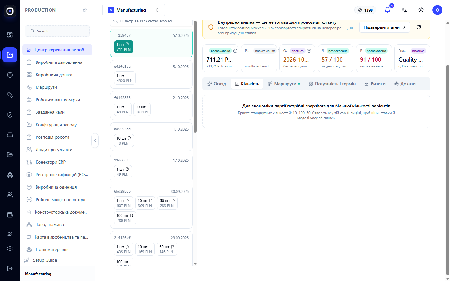
Task: Click the refresh icon beside Підтвердити ціни
Action: pyautogui.click(x=419, y=27)
